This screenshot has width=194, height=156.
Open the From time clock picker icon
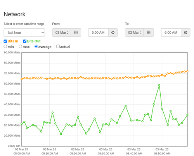point(113,33)
